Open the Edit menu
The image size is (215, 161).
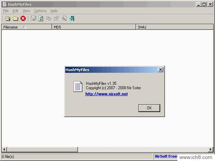click(15, 11)
